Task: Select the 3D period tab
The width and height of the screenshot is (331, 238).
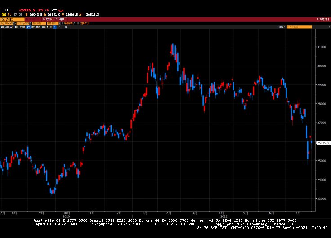Action: (7, 27)
